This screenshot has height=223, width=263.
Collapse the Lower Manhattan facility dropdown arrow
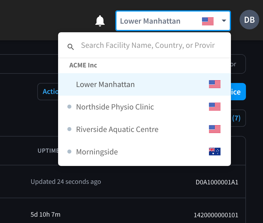tap(224, 21)
